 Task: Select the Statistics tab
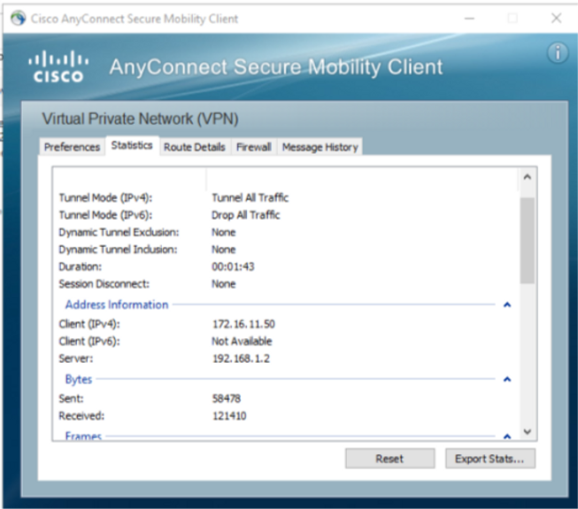tap(132, 145)
